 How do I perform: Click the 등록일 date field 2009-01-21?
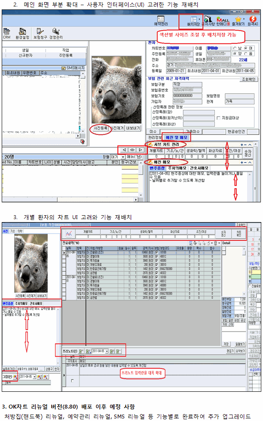point(176,71)
